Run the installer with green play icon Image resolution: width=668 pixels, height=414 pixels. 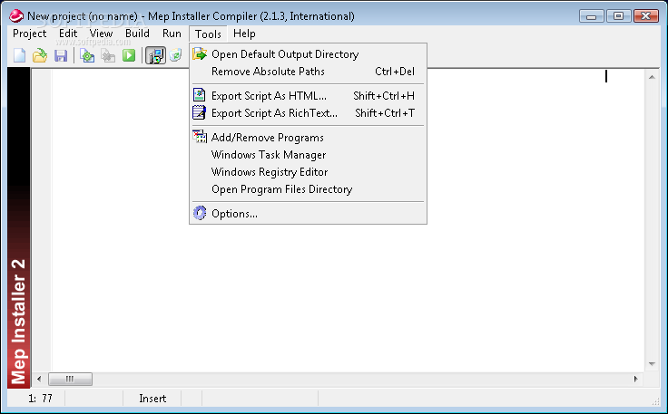129,55
